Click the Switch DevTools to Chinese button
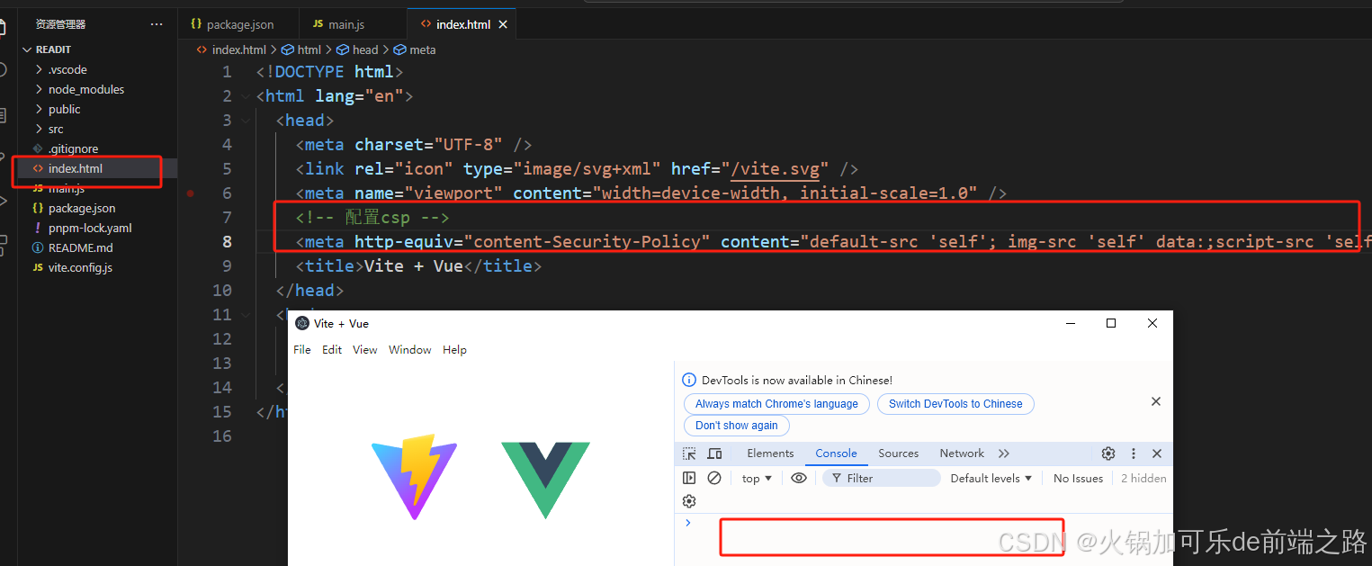The image size is (1372, 566). (x=955, y=403)
